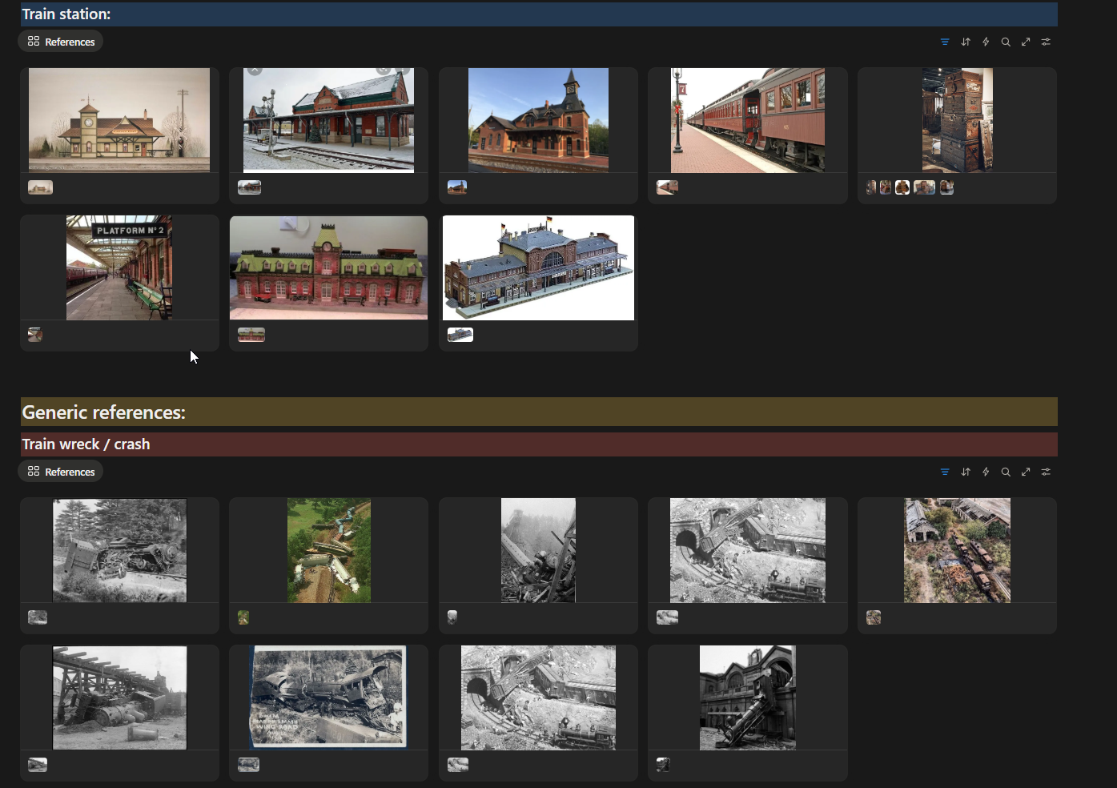1117x788 pixels.
Task: Select References view tab under Train wreck / crash
Action: point(61,472)
